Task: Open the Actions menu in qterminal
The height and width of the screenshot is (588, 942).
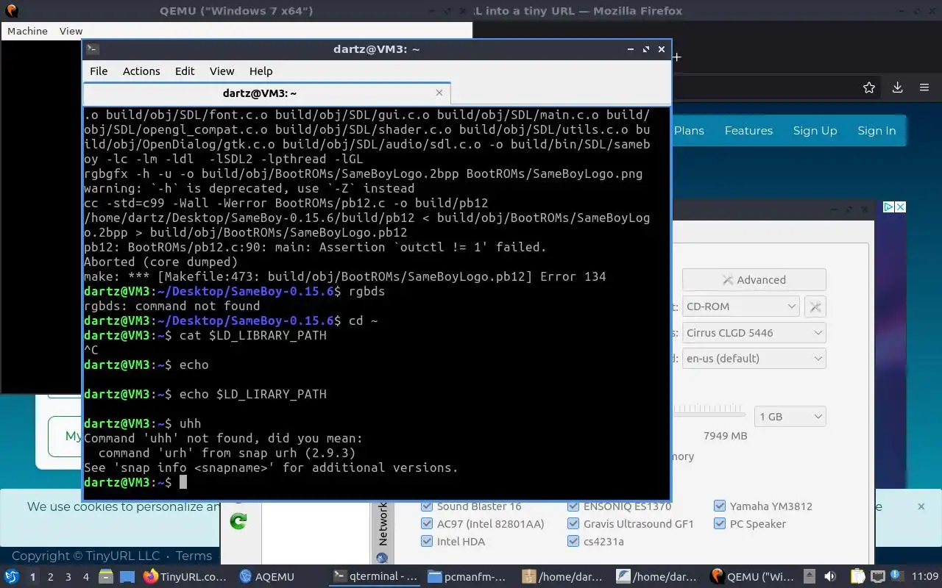Action: click(141, 71)
